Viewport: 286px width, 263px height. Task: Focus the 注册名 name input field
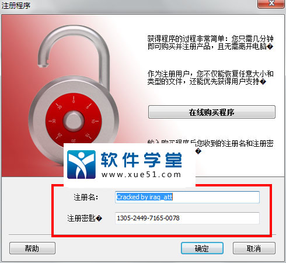click(x=187, y=197)
